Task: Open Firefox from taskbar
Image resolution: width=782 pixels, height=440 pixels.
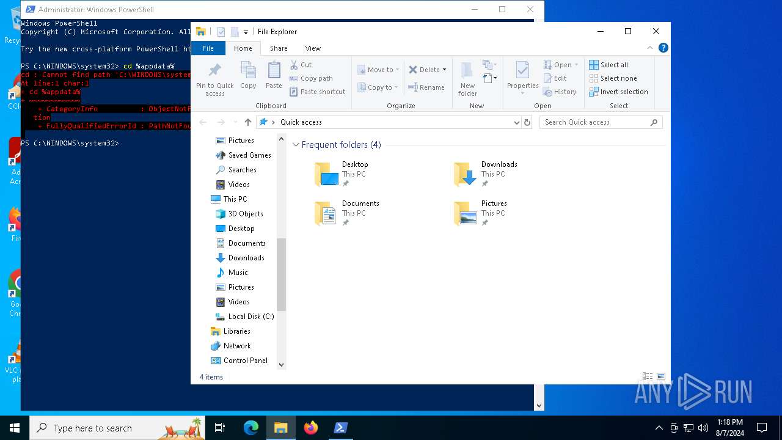Action: pos(311,428)
